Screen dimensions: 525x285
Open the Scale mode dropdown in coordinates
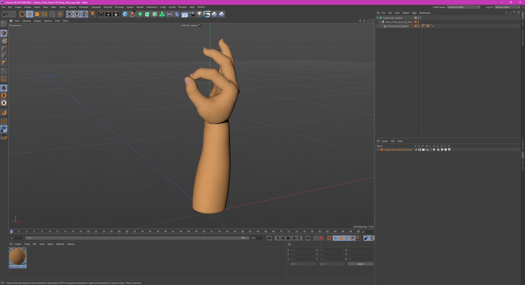[331, 264]
